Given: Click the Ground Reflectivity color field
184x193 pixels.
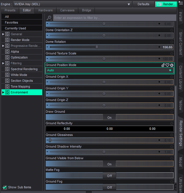Looking at the screenshot, I should (x=109, y=129).
